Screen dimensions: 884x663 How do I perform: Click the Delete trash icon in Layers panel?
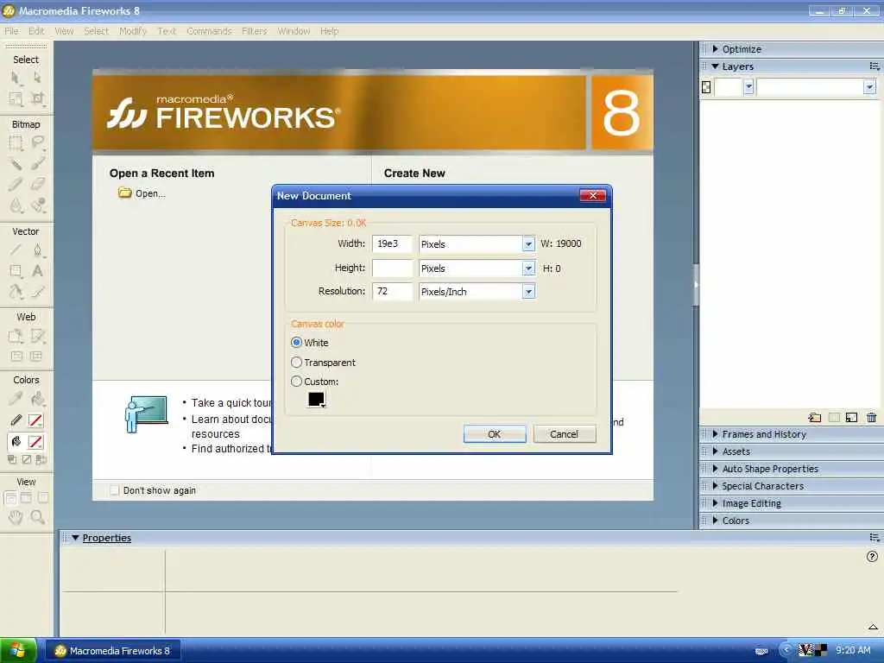click(872, 417)
